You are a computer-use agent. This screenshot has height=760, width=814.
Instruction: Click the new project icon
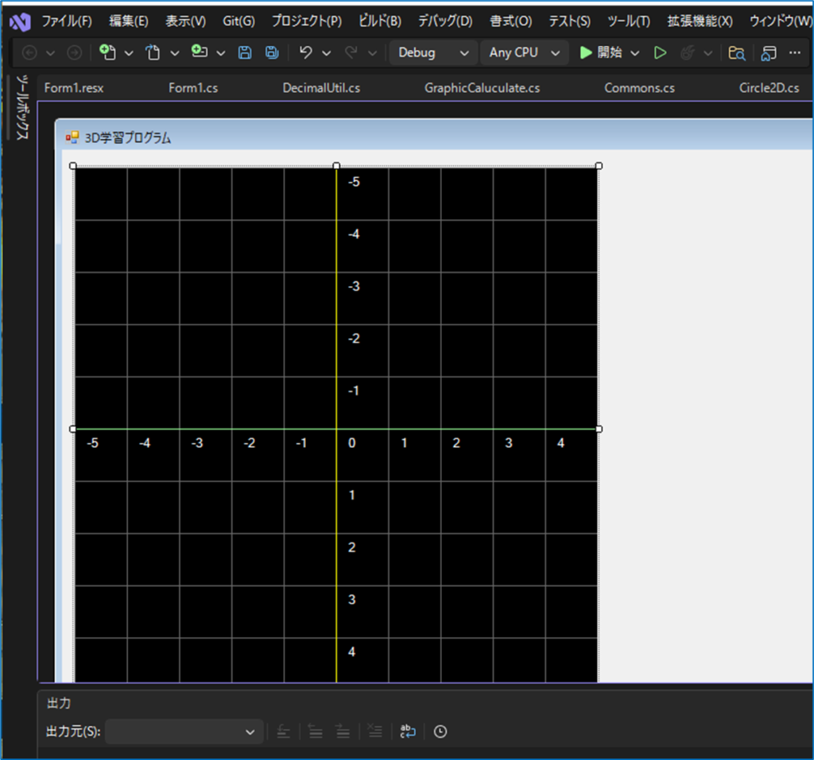(x=107, y=52)
